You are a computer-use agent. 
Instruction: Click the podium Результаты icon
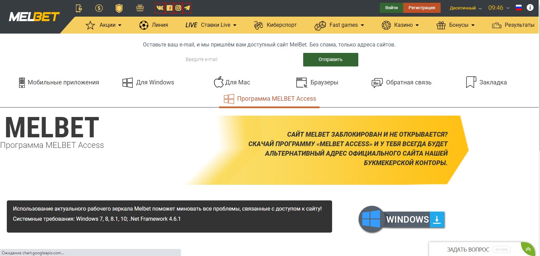pos(497,25)
